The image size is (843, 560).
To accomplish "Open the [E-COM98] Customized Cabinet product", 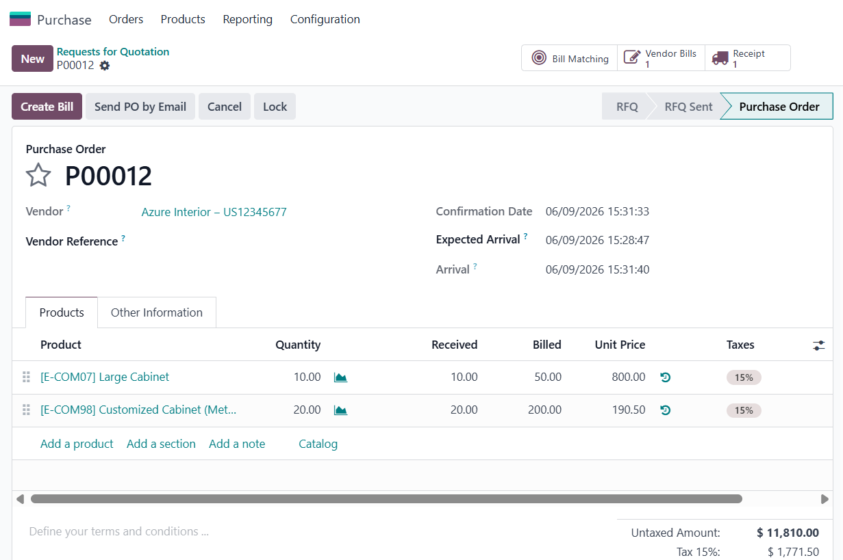I will (139, 410).
